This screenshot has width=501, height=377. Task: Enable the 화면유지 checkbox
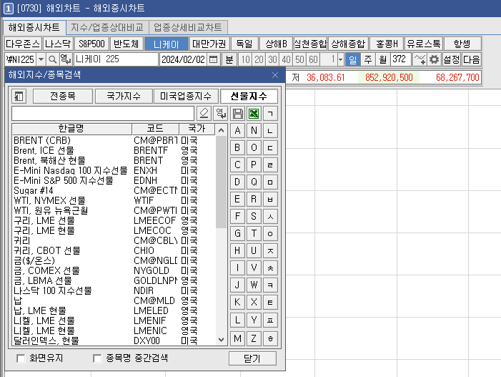coord(21,358)
